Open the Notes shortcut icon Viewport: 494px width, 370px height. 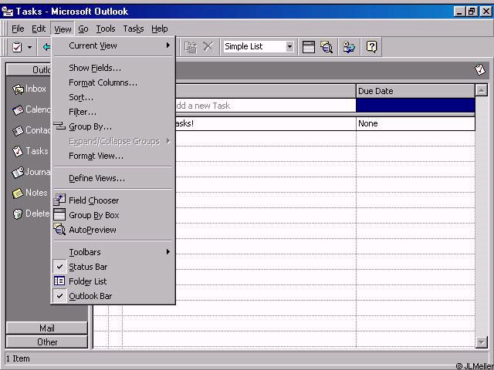(18, 193)
